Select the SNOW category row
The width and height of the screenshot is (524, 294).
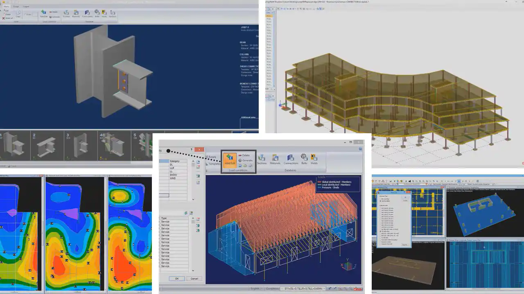174,175
